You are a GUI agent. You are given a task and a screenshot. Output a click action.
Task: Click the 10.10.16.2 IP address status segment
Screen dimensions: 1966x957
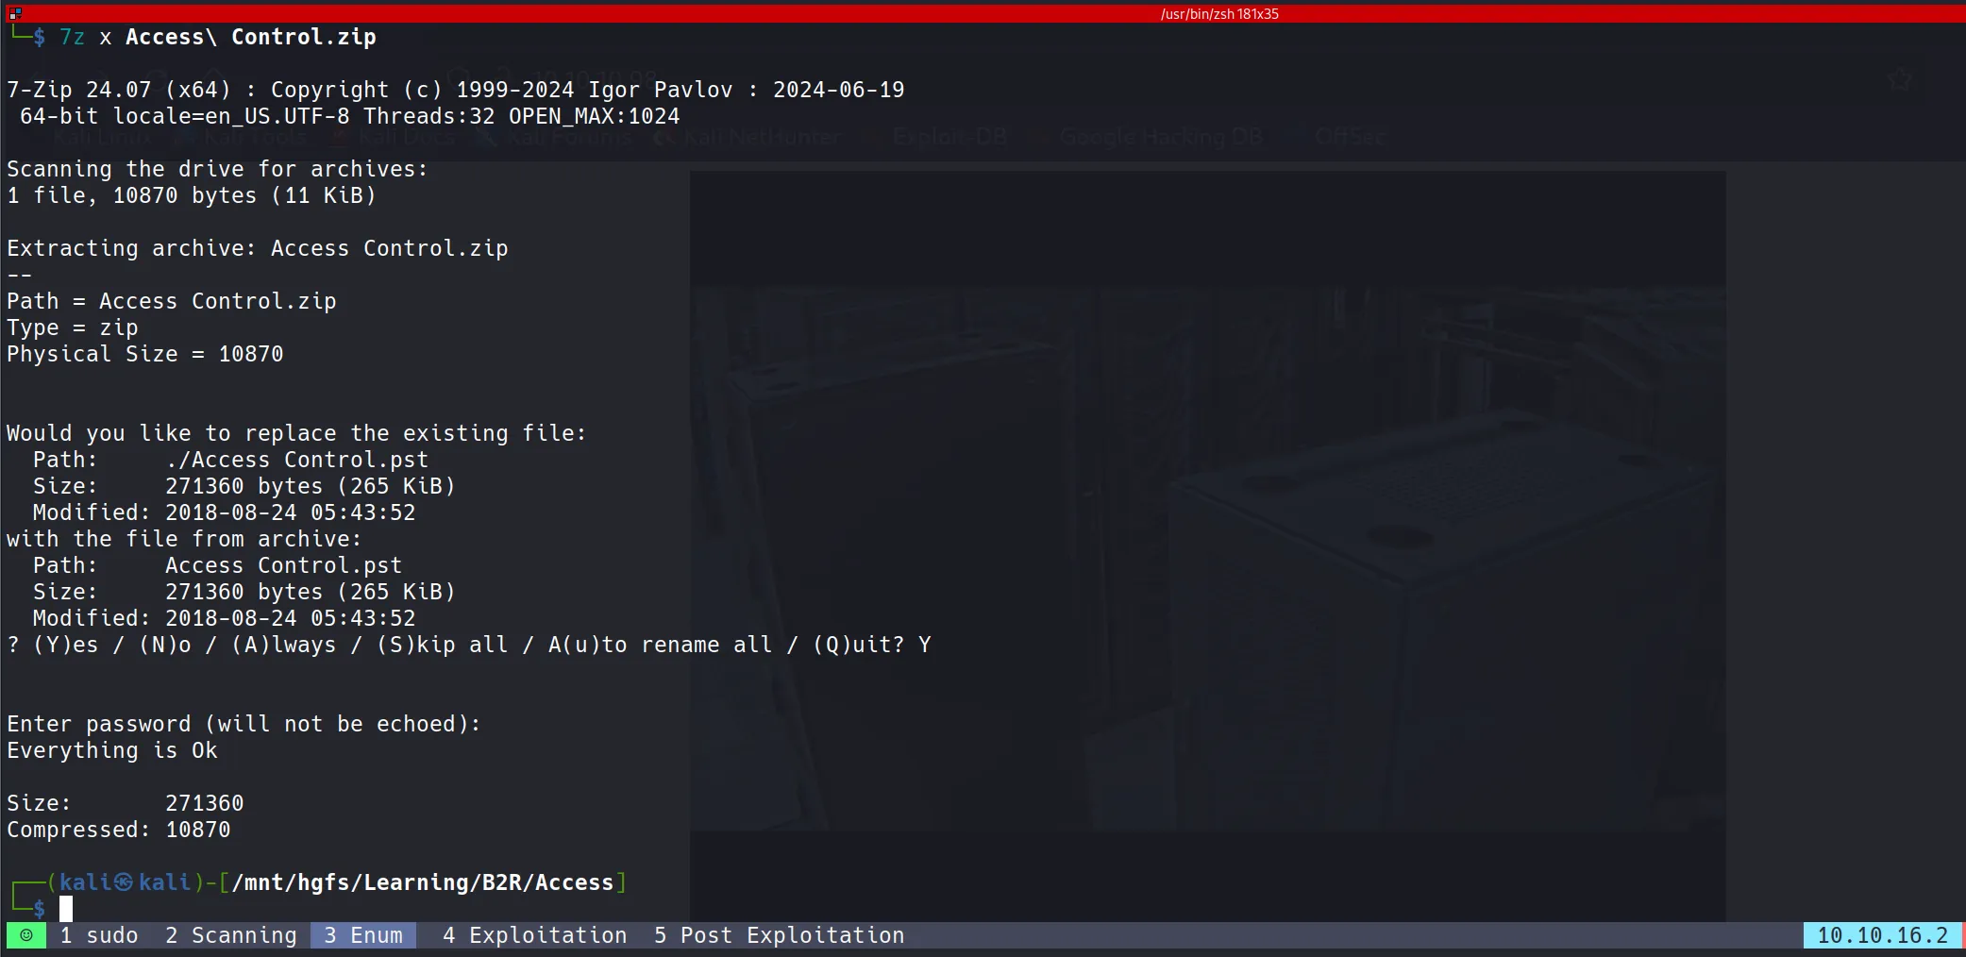click(1882, 935)
